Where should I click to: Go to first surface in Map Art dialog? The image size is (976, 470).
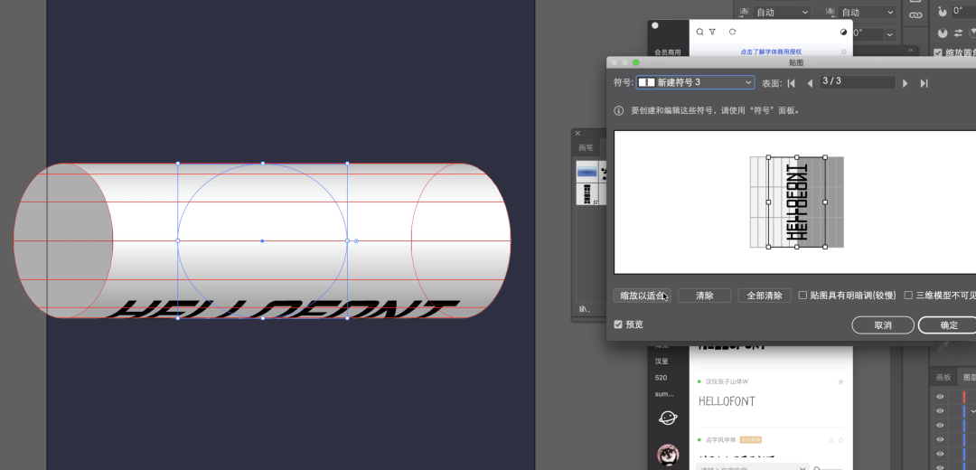792,83
